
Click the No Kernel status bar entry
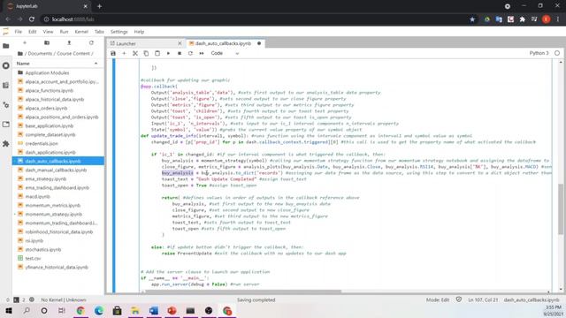pos(64,300)
